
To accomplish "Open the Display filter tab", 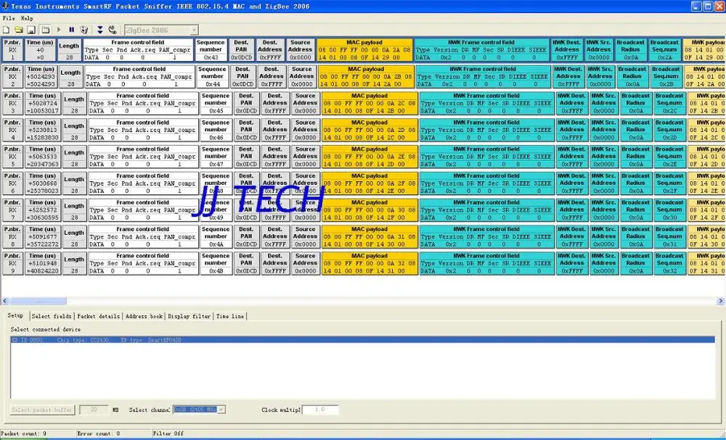I will coord(189,316).
